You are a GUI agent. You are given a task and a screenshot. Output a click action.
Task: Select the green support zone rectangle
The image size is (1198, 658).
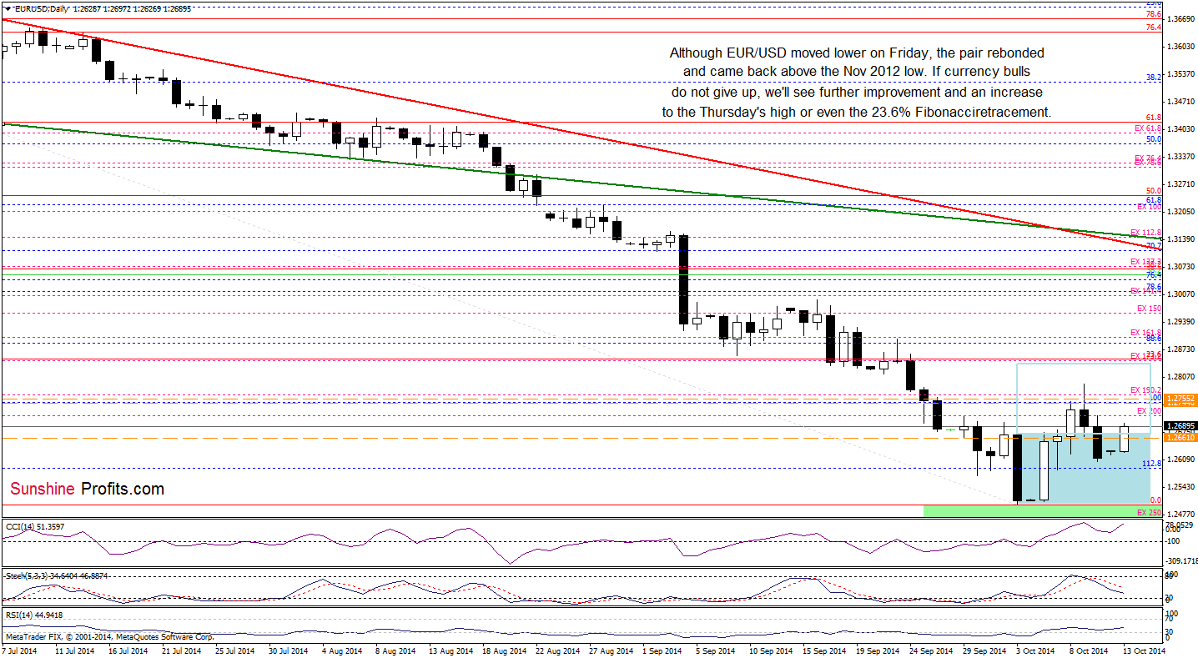click(x=1043, y=510)
